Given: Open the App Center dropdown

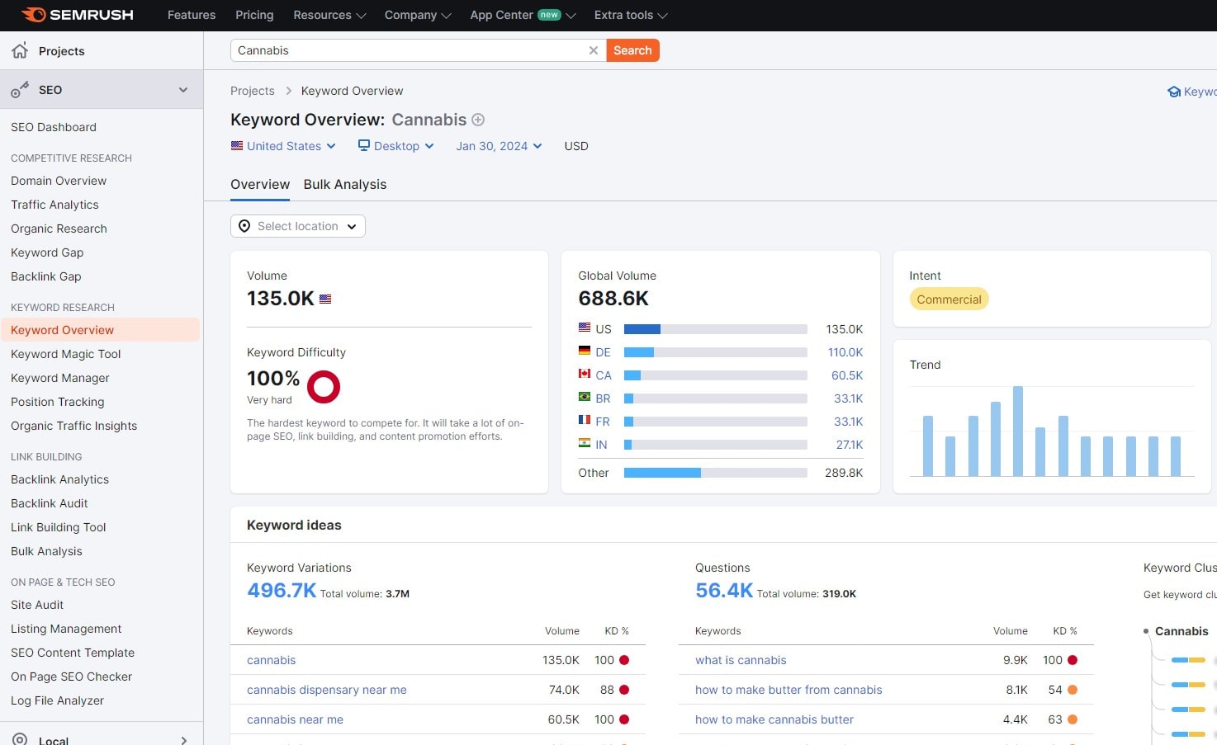Looking at the screenshot, I should pyautogui.click(x=523, y=15).
